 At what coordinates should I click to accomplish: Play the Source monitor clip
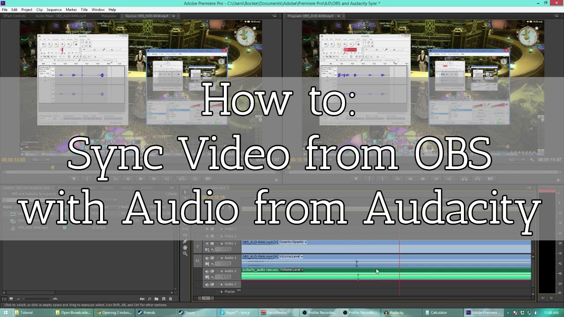coord(141,179)
